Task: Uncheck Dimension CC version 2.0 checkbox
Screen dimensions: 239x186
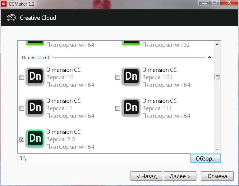Action: click(x=22, y=139)
